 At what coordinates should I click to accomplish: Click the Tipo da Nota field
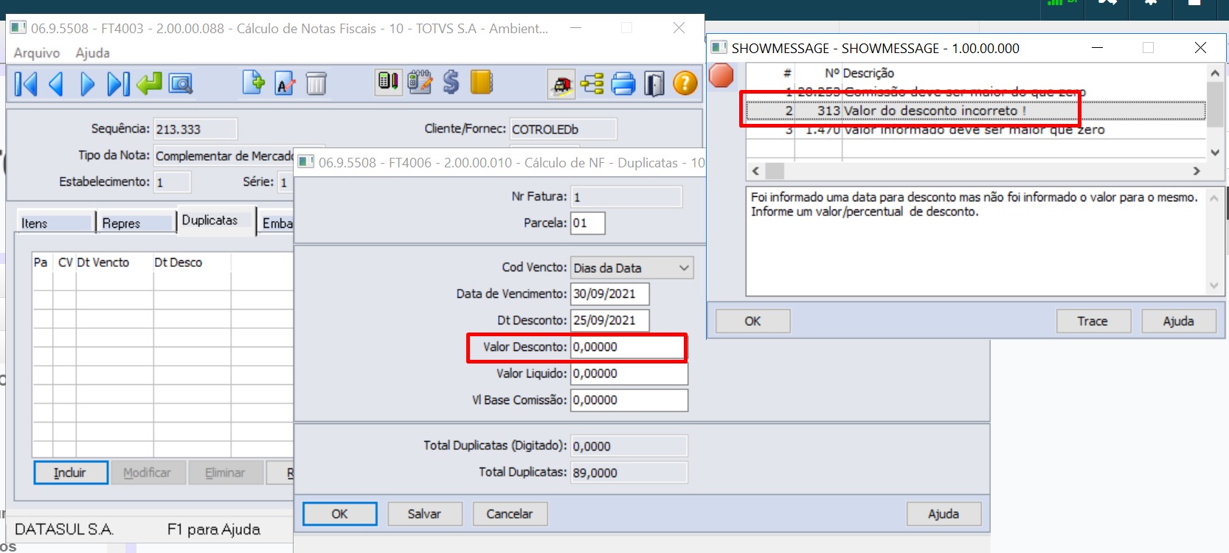[x=224, y=156]
